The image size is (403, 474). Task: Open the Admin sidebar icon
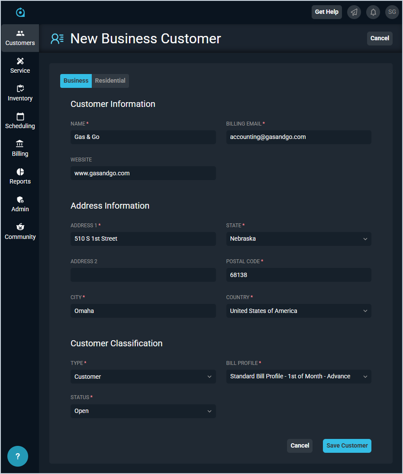(20, 204)
